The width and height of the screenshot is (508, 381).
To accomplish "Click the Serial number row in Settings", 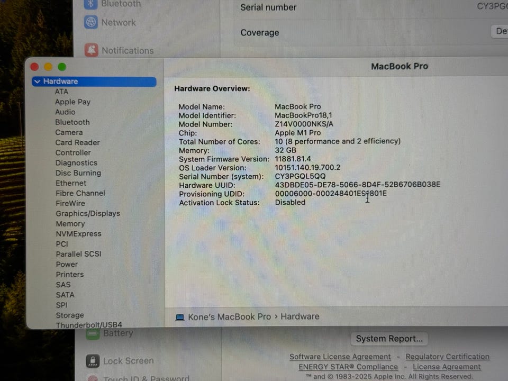I will (370, 7).
